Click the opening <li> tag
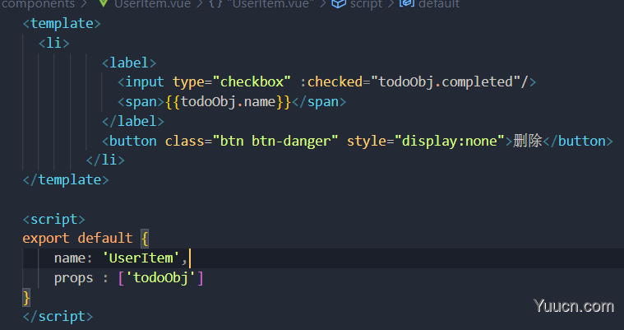Viewport: 624px width, 330px height. tap(53, 43)
